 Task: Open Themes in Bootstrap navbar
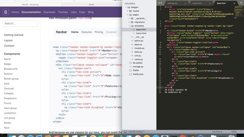pyautogui.click(x=63, y=12)
